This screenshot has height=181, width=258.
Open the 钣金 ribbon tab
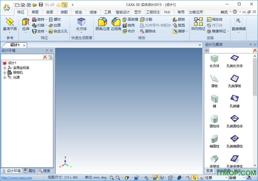[78, 12]
